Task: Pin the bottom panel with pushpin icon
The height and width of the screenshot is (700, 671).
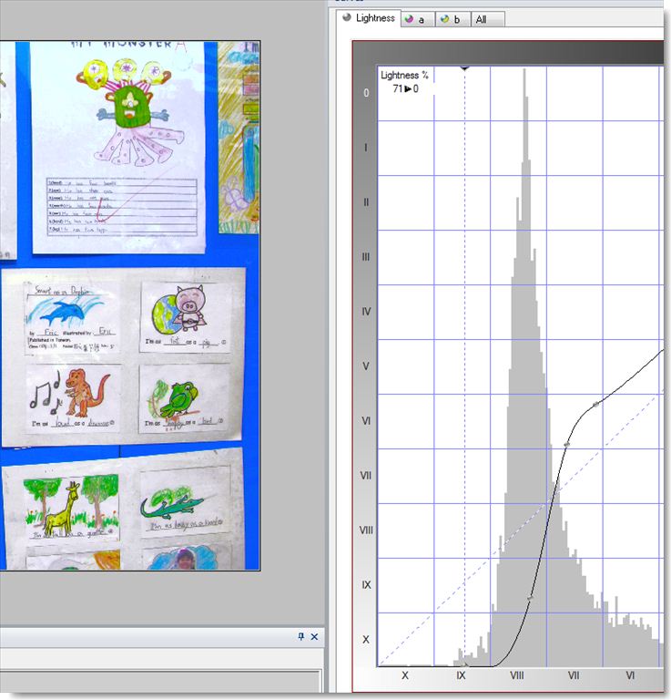Action: click(x=301, y=636)
